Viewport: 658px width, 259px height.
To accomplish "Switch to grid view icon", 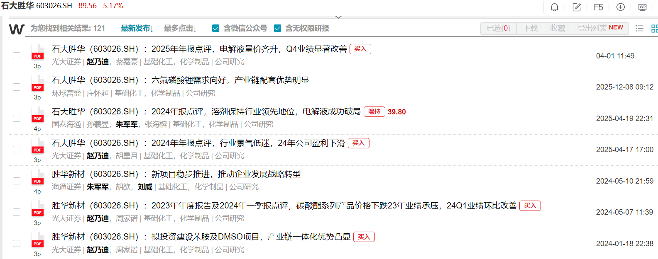I will (x=655, y=28).
